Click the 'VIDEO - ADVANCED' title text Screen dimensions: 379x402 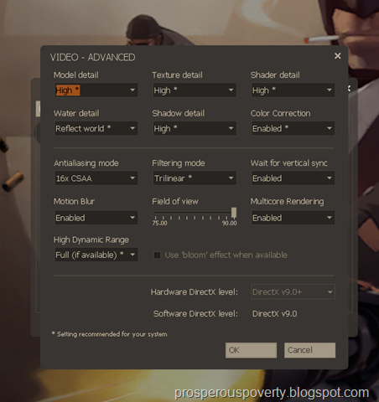(92, 57)
